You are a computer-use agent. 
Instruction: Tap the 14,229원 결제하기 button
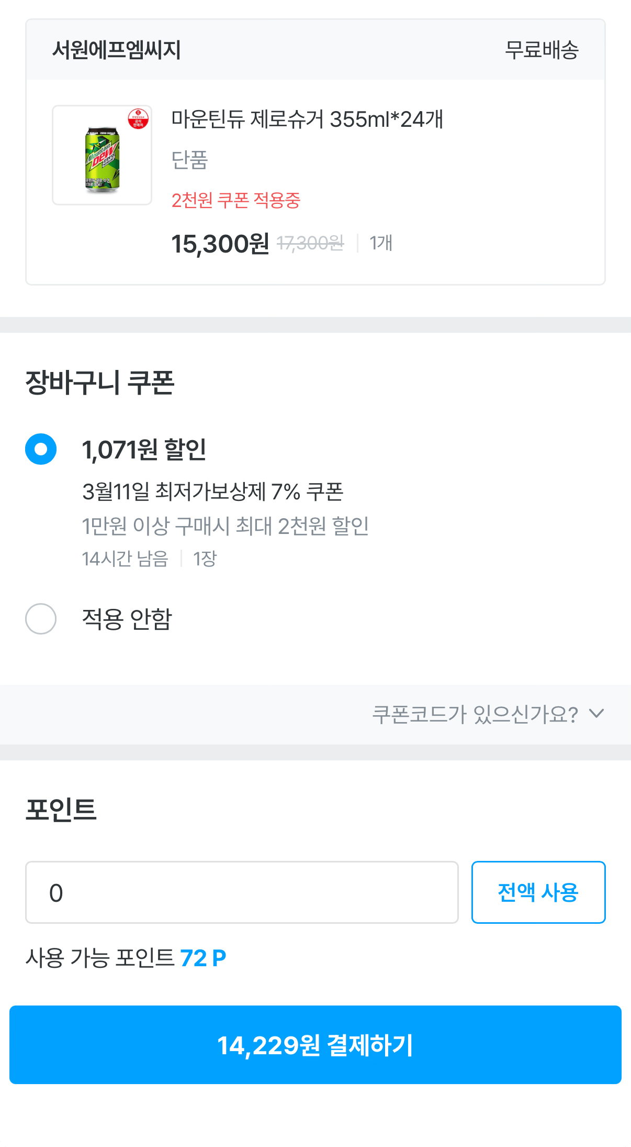[x=315, y=1045]
